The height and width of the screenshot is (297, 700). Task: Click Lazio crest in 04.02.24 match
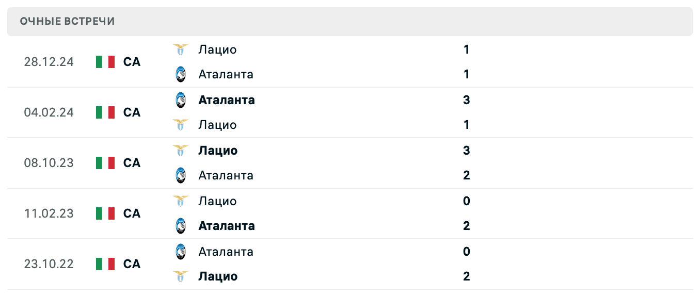180,125
